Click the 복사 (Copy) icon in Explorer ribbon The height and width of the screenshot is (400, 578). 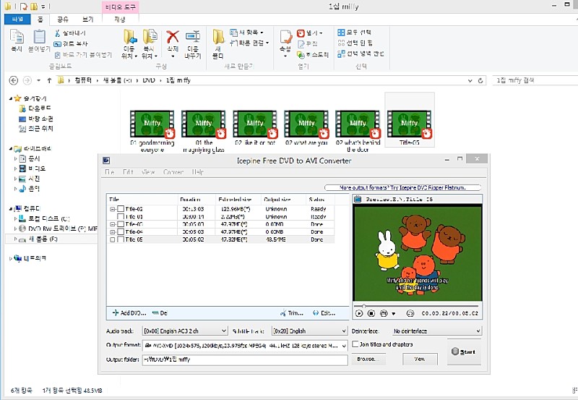[17, 37]
